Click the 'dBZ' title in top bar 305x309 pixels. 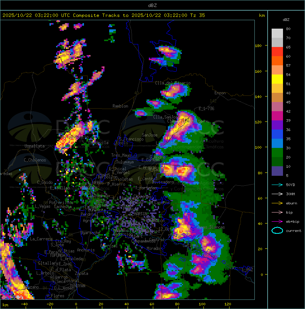[152, 6]
